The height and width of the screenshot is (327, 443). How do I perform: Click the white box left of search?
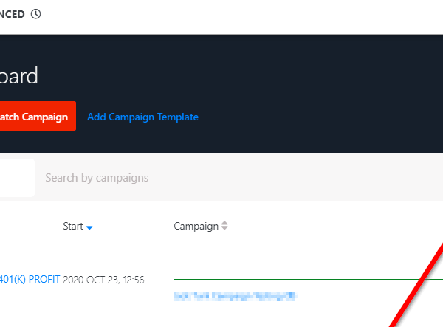pyautogui.click(x=16, y=178)
